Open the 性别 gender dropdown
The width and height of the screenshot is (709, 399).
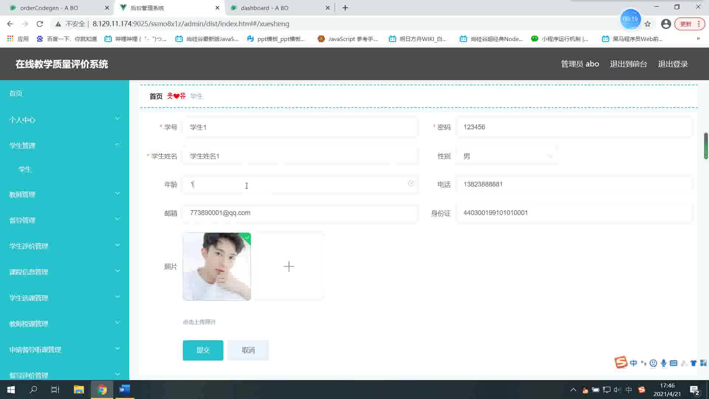(507, 156)
